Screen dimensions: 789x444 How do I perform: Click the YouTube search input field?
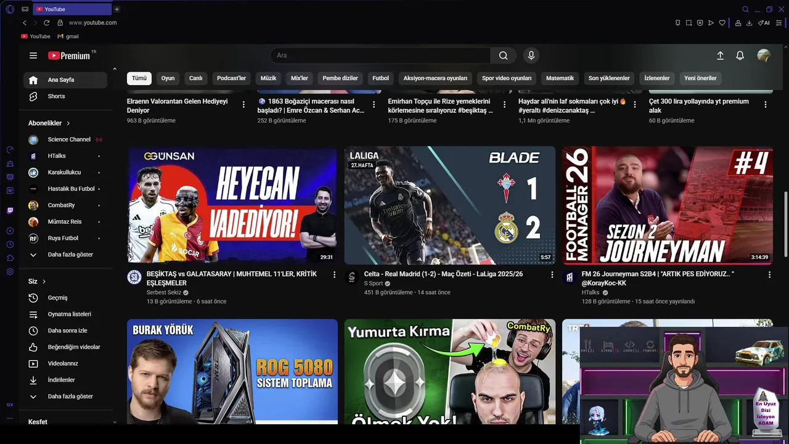(380, 55)
